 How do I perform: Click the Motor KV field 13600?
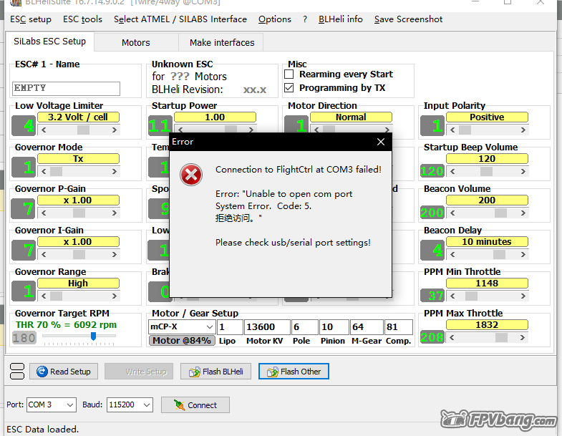267,327
